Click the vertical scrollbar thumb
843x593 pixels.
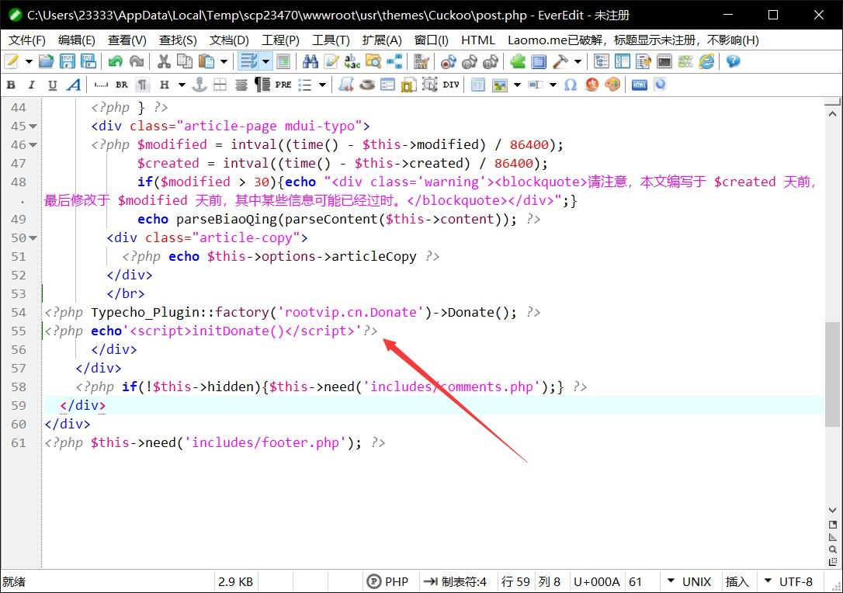(x=832, y=373)
